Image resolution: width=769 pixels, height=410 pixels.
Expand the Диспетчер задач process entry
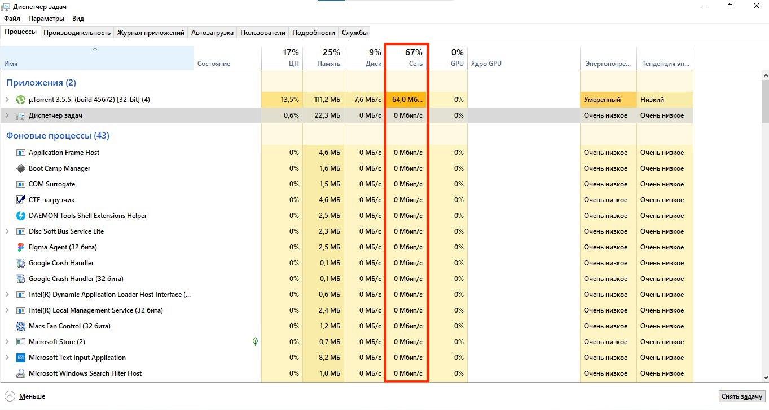[7, 115]
